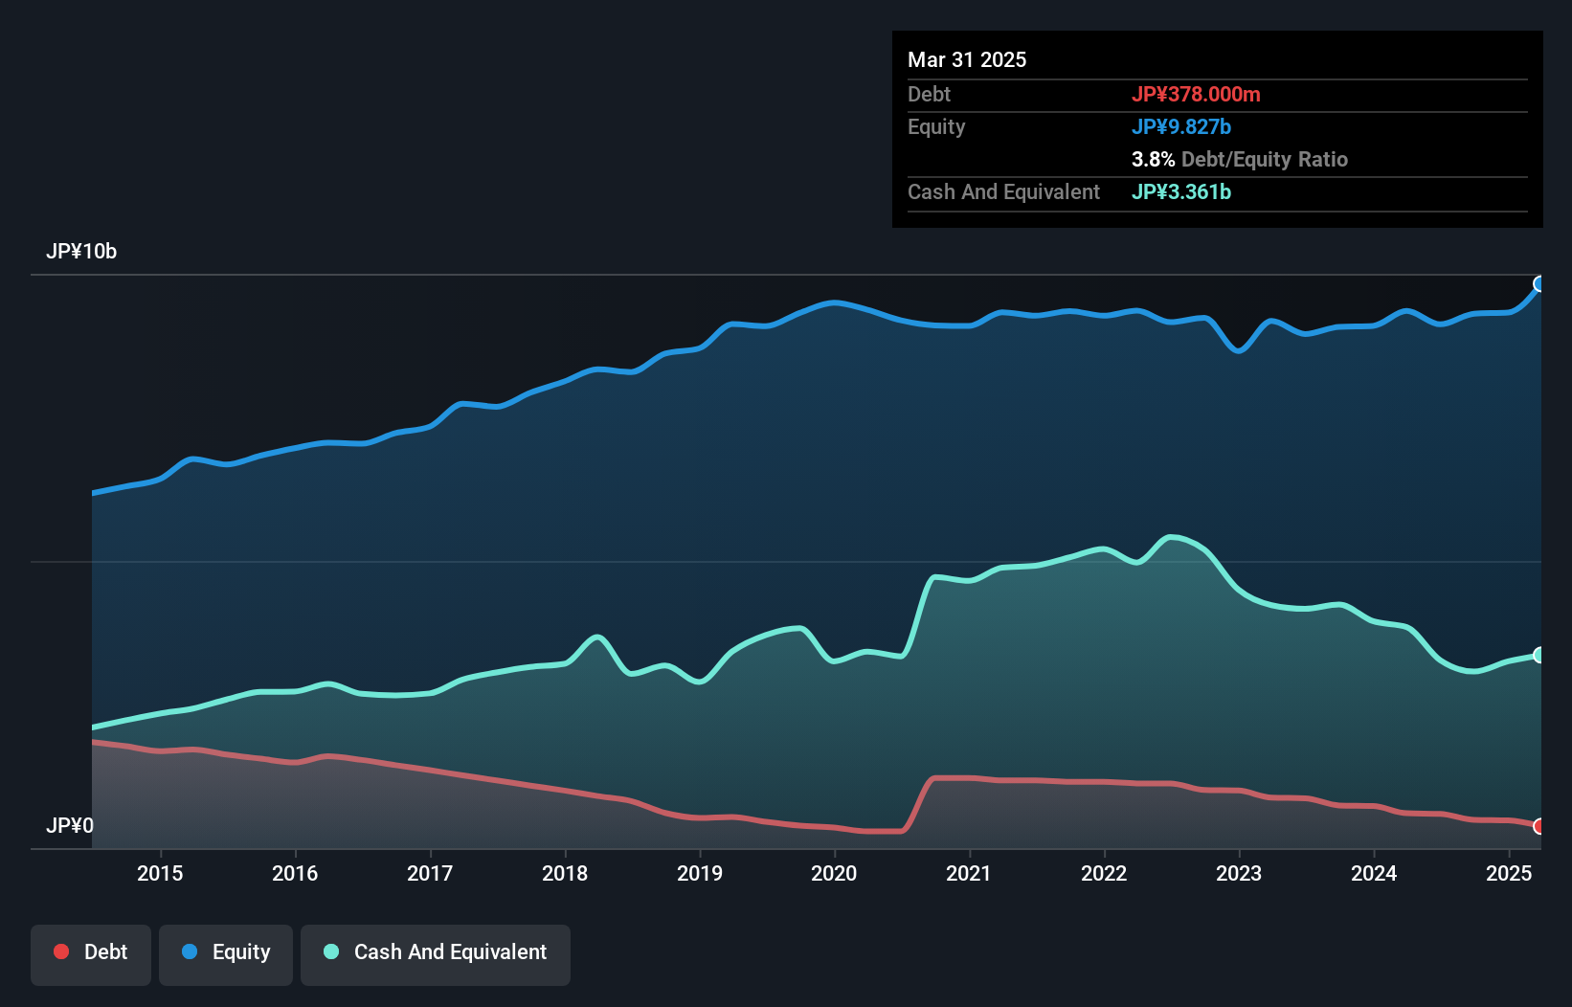
Task: Click the JP¥3.361b cash value in the tooltip
Action: coord(1181,191)
